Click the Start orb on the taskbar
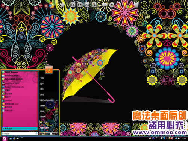This screenshot has width=188, height=141. coord(5,139)
